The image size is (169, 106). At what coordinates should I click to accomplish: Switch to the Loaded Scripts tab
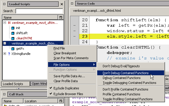click(x=15, y=84)
